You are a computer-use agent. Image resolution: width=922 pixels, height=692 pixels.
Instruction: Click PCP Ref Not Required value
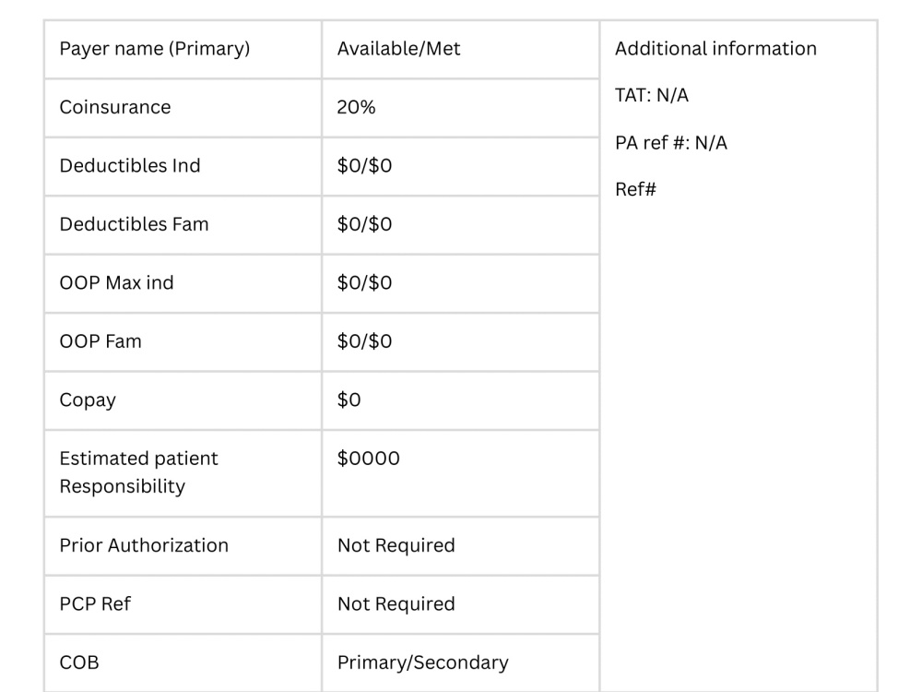pos(396,603)
